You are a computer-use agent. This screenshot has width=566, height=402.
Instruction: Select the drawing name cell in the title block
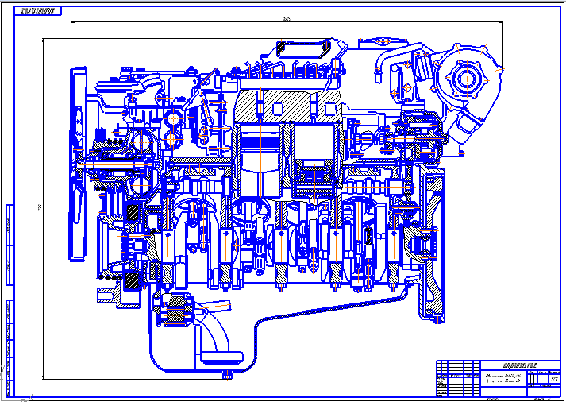coord(504,378)
